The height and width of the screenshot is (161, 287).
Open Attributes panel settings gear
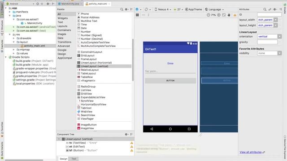tap(275, 9)
